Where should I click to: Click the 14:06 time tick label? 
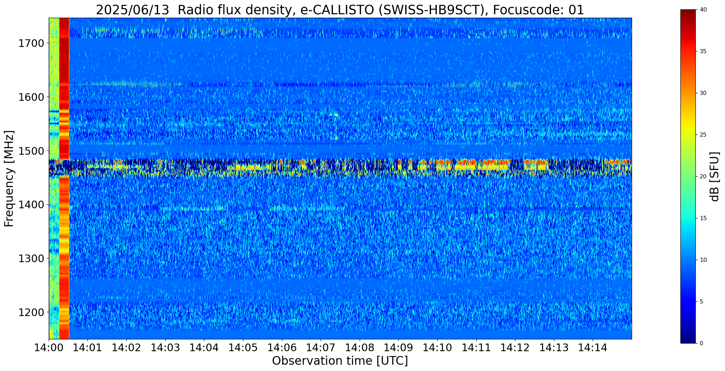click(x=282, y=347)
